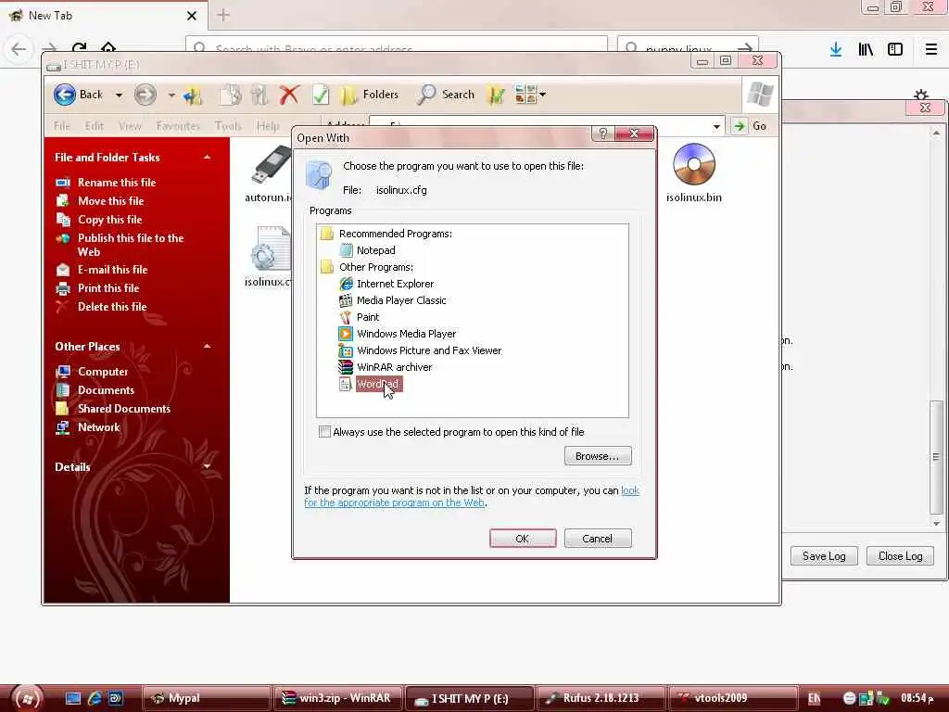Click E-mail this file

[112, 270]
